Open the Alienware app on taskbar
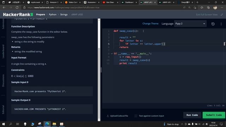This screenshot has width=226, height=127. [25, 124]
